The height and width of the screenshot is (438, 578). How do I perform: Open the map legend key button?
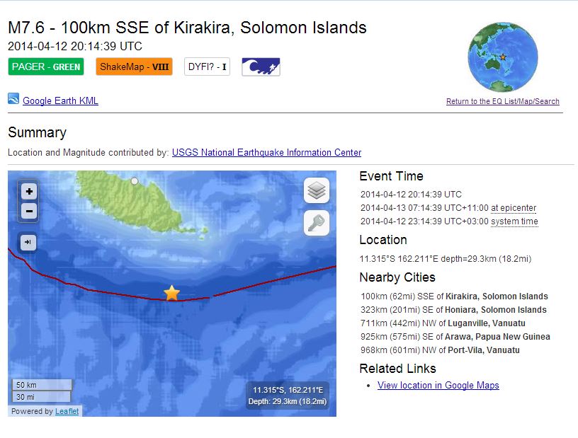[x=317, y=224]
